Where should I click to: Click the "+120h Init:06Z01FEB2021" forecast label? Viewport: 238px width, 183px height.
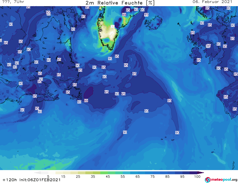31,180
